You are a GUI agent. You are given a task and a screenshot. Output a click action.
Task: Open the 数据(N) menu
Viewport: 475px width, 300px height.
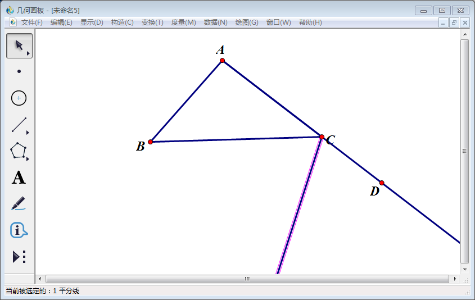[216, 22]
